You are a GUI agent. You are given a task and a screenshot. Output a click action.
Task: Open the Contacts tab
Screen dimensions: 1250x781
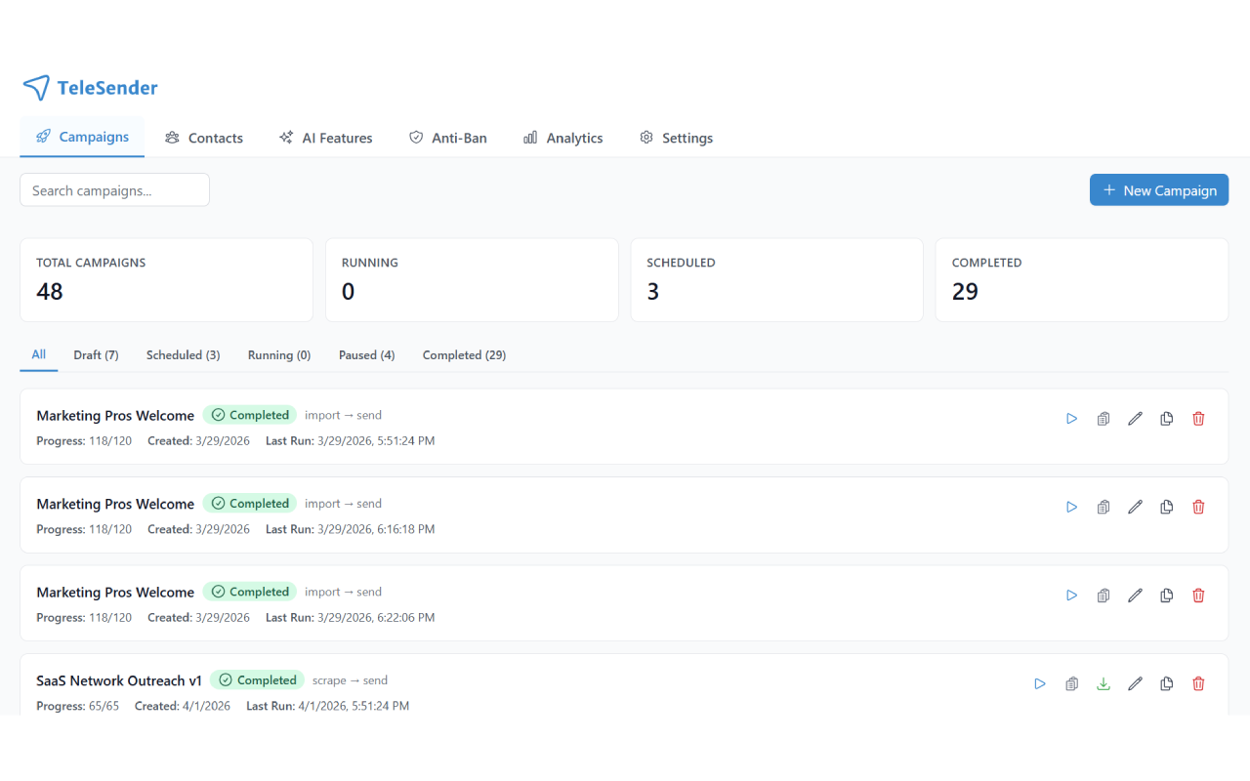pyautogui.click(x=204, y=138)
